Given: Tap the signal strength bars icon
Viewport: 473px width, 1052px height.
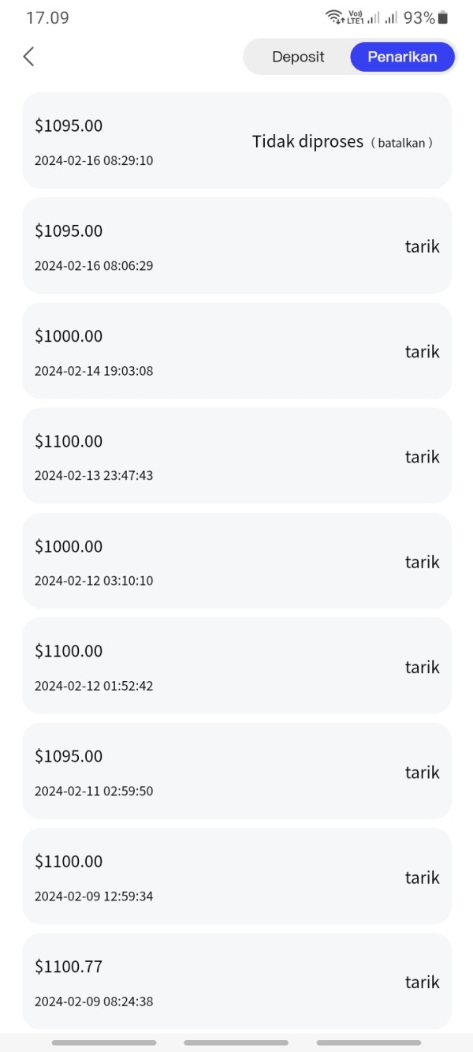Looking at the screenshot, I should [x=391, y=17].
